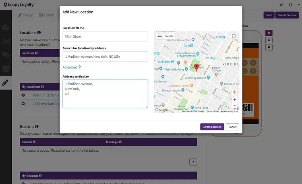Expand the Advanced options
The width and height of the screenshot is (302, 184).
(x=72, y=67)
